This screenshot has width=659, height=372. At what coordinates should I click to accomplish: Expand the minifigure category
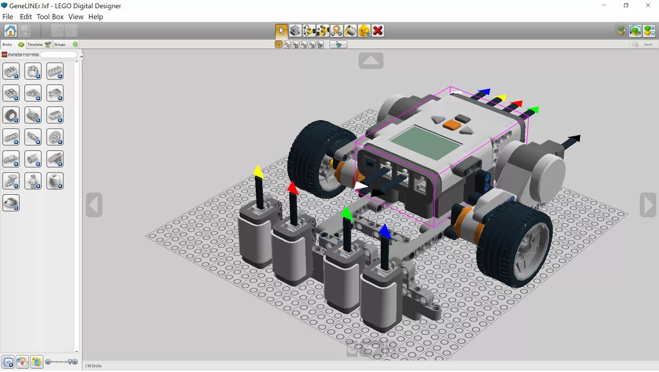click(x=33, y=181)
